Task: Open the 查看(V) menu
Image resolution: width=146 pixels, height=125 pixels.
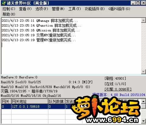Action: click(25, 9)
